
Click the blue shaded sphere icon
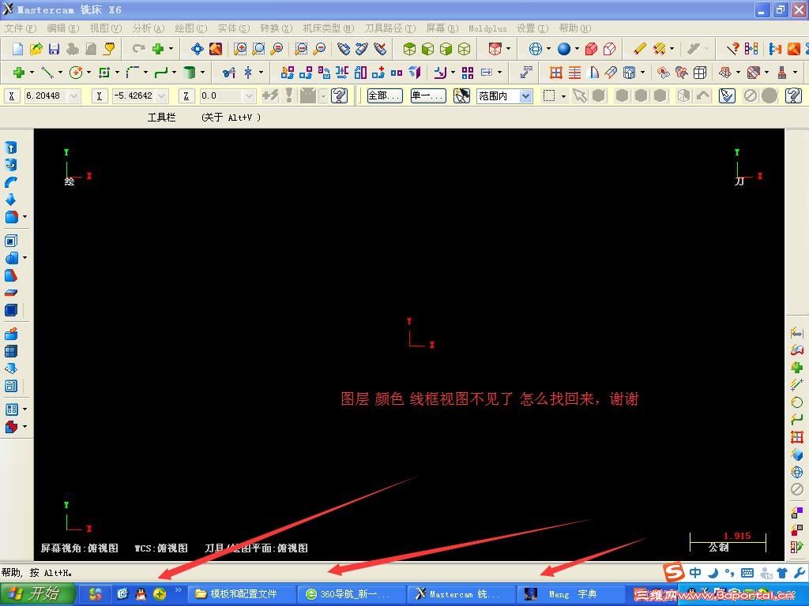click(564, 49)
